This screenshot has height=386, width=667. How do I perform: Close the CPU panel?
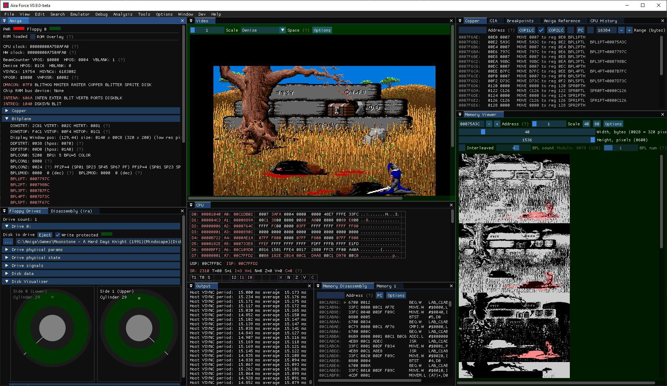(x=451, y=205)
